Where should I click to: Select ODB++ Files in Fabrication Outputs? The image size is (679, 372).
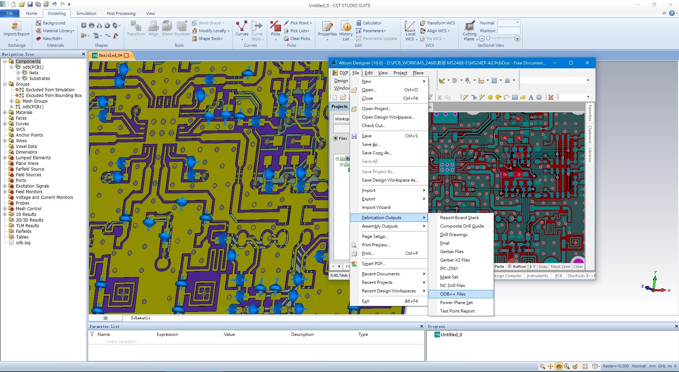(x=460, y=294)
